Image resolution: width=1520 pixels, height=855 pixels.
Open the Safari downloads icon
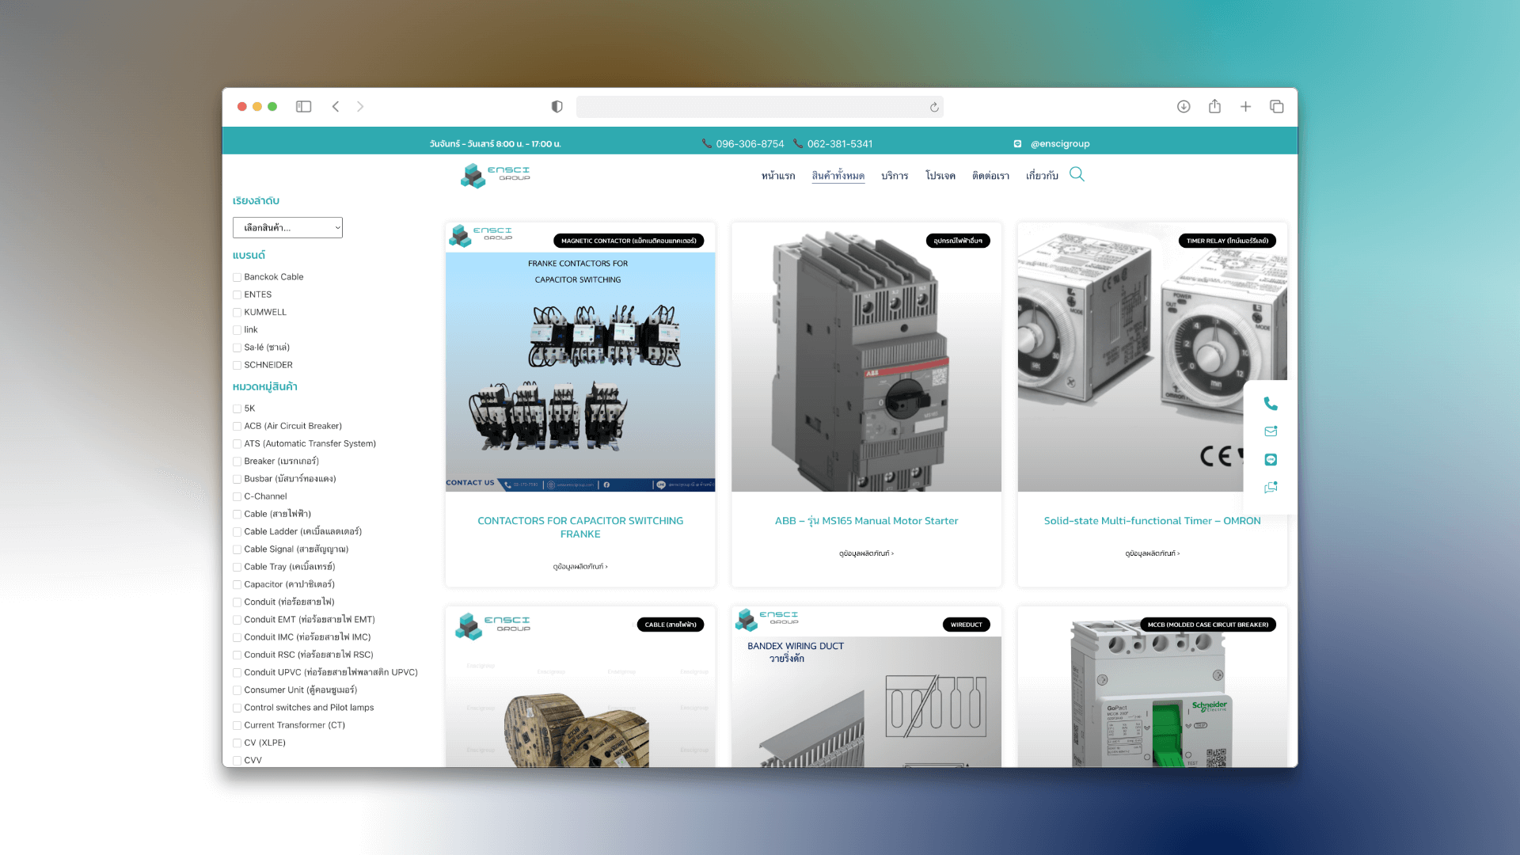(1184, 107)
